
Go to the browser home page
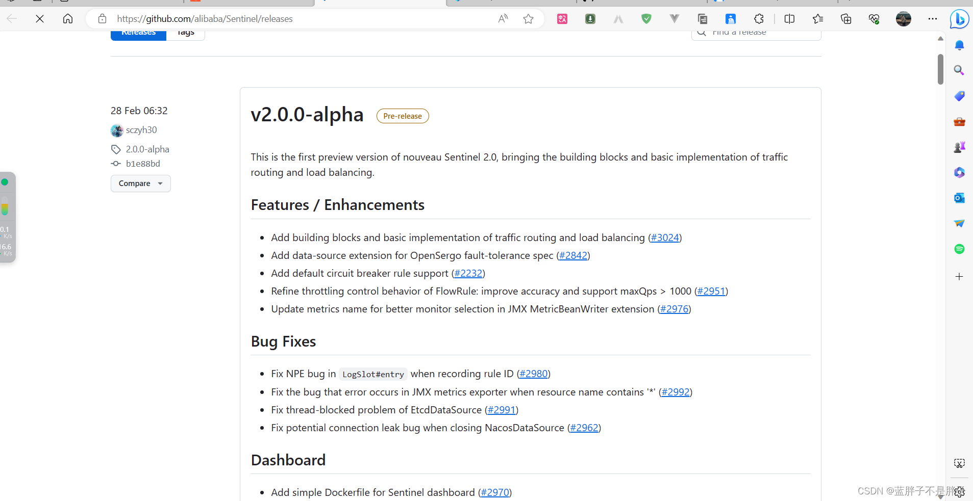68,19
